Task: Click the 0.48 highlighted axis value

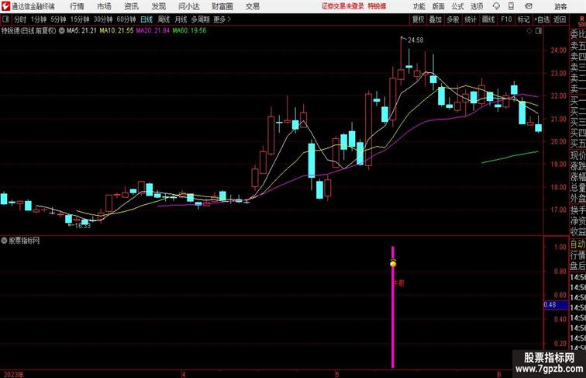Action: tap(555, 305)
